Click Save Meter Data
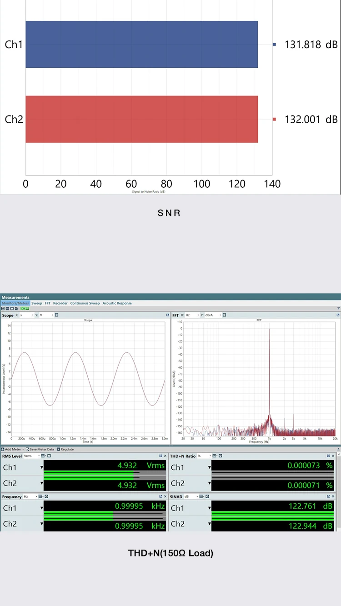The width and height of the screenshot is (341, 606). [40, 449]
